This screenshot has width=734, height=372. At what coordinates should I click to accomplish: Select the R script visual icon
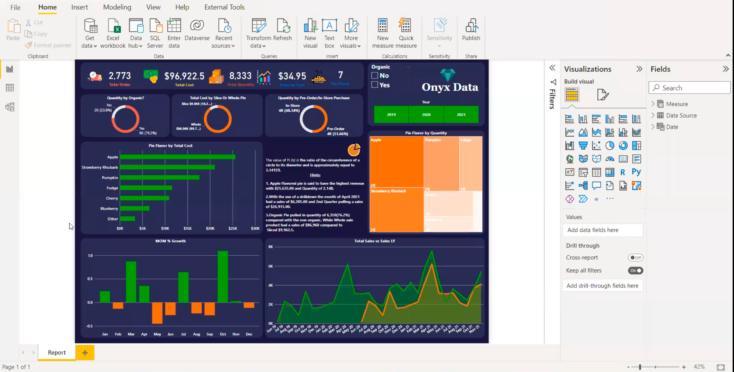tap(623, 172)
